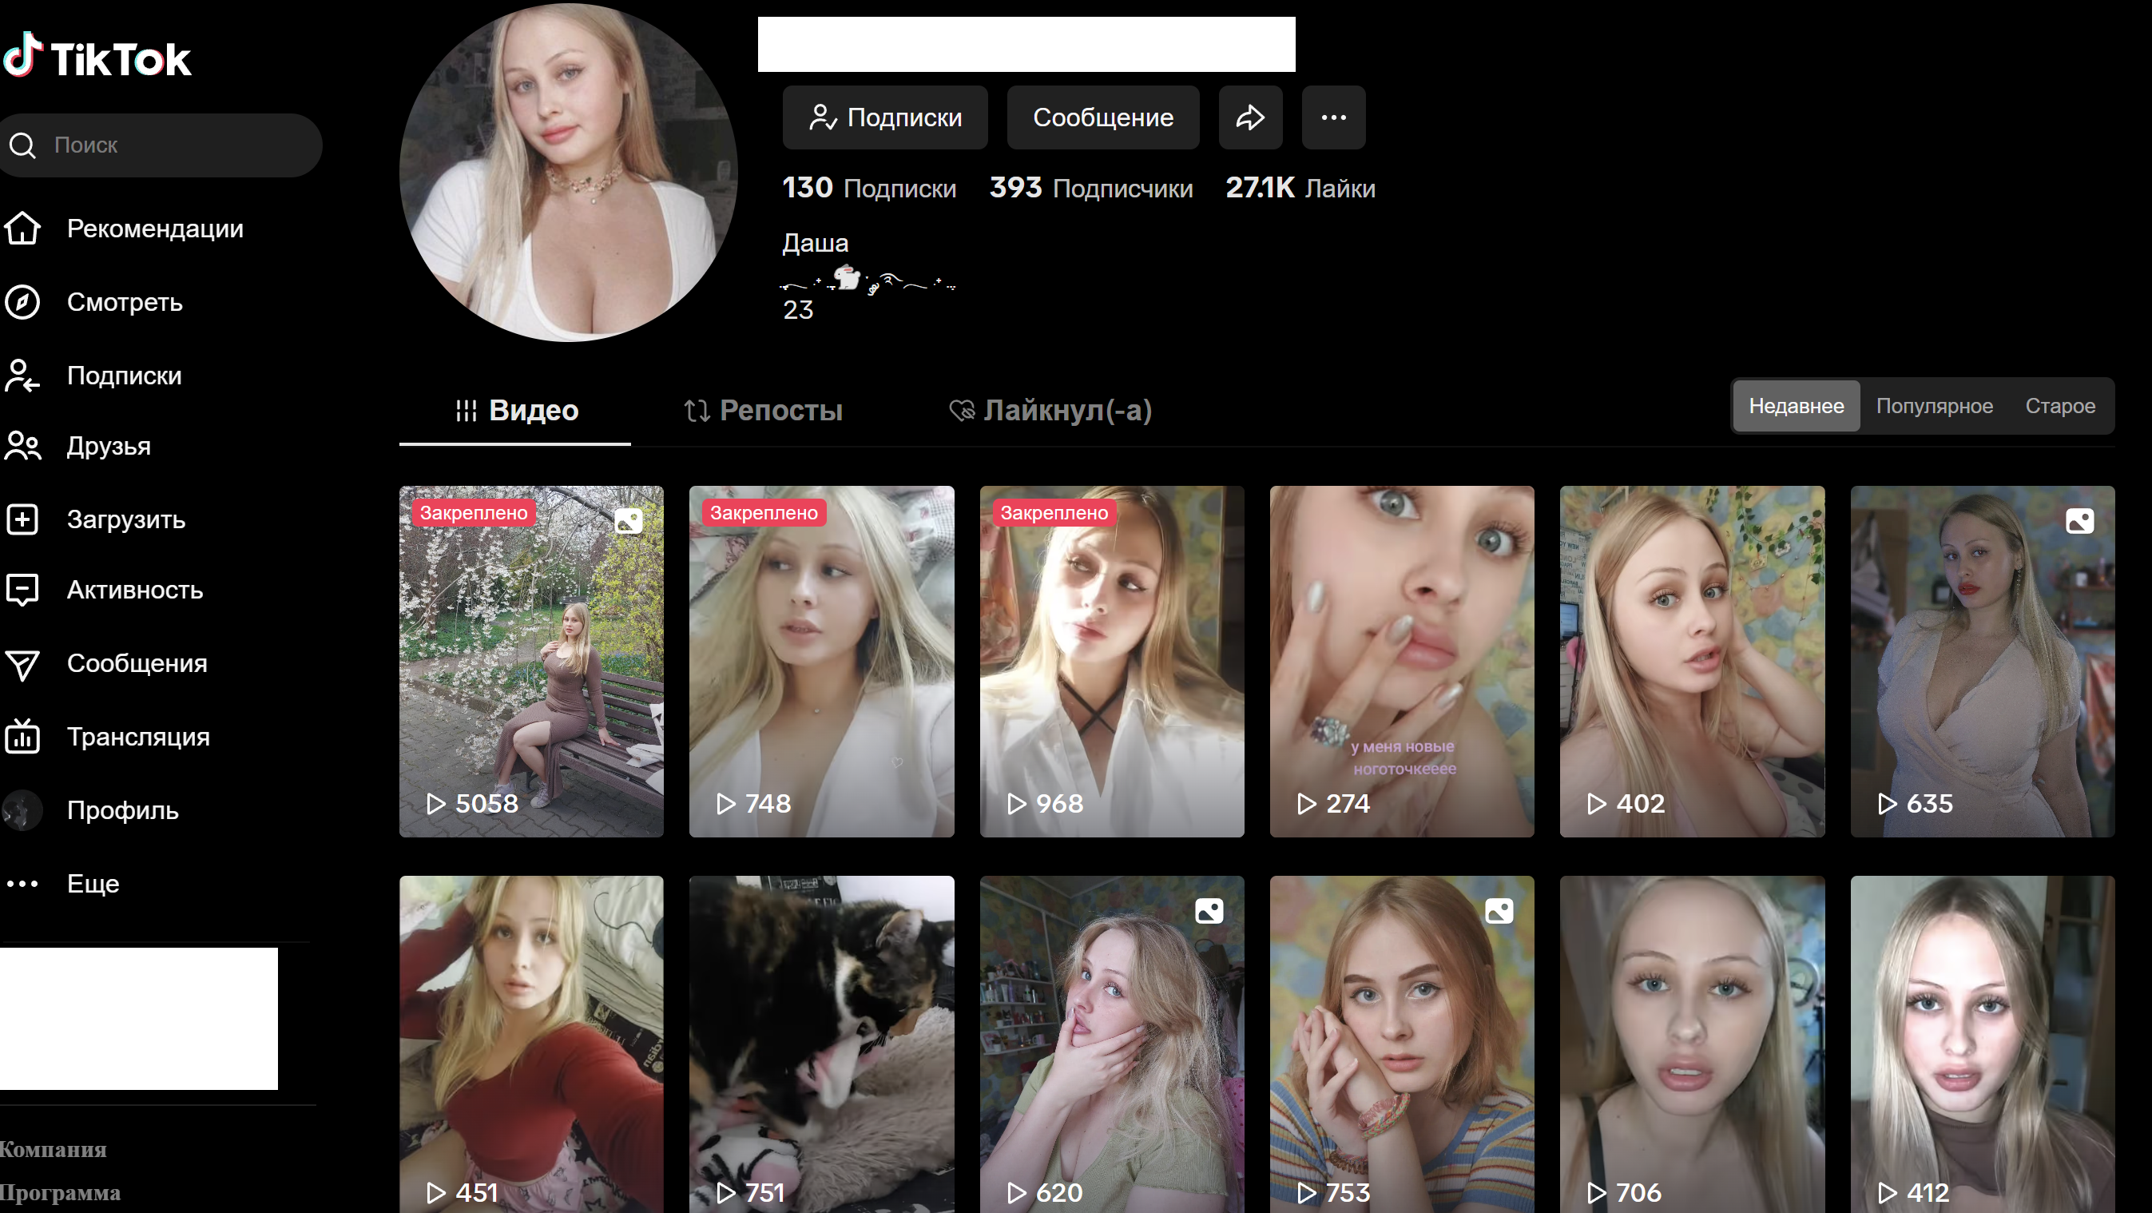Open the video with 274 views
Screen dimensions: 2152x1213
click(1402, 662)
